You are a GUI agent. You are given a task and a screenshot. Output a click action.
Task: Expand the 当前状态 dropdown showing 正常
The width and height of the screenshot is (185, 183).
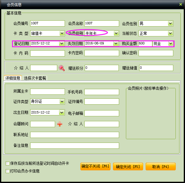(170, 33)
